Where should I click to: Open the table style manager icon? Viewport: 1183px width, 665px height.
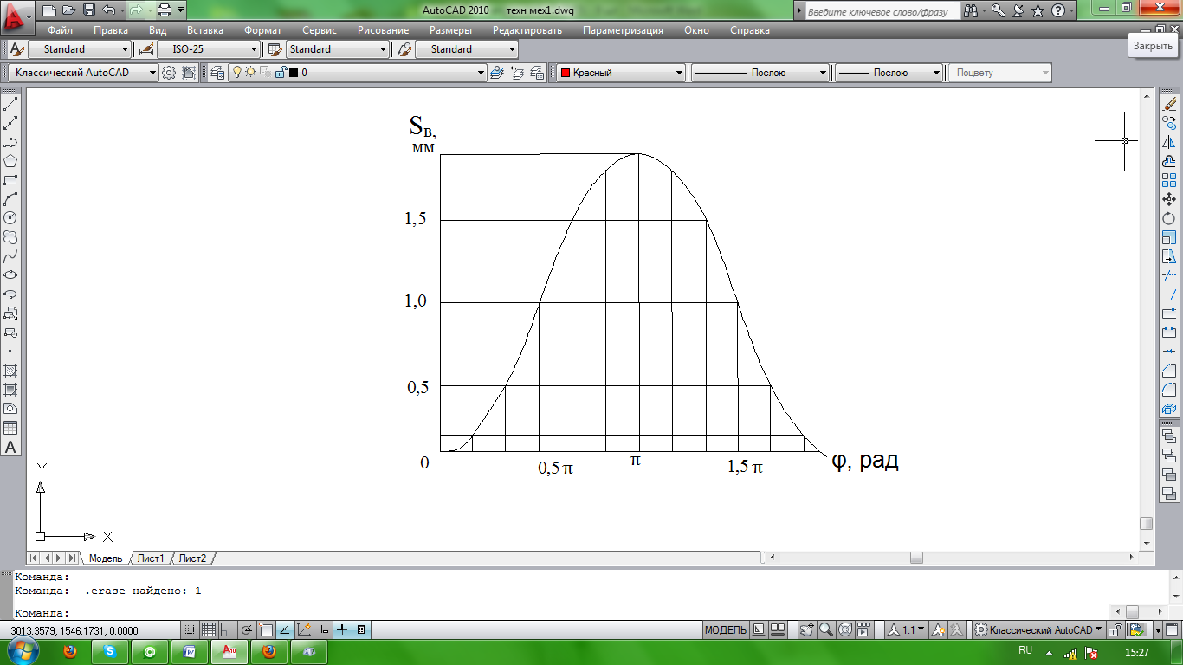(x=275, y=49)
